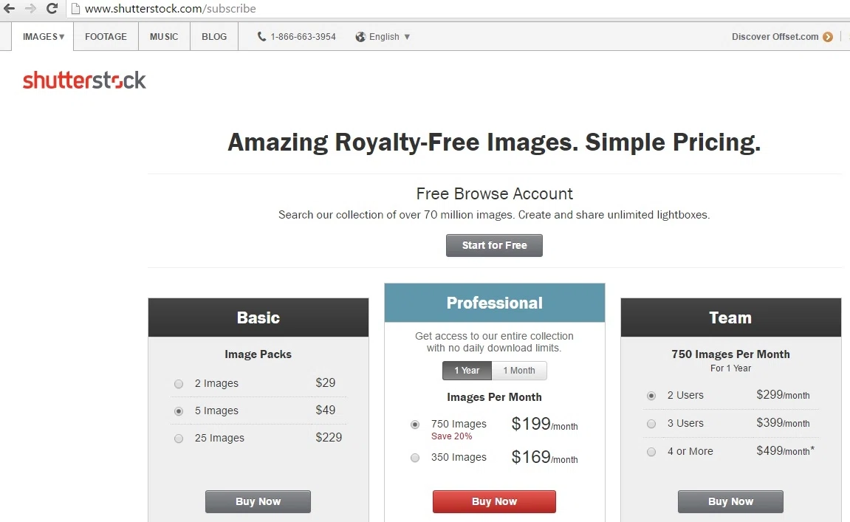Click the Amazing Royalty-Free Images headline
850x522 pixels.
coord(494,142)
